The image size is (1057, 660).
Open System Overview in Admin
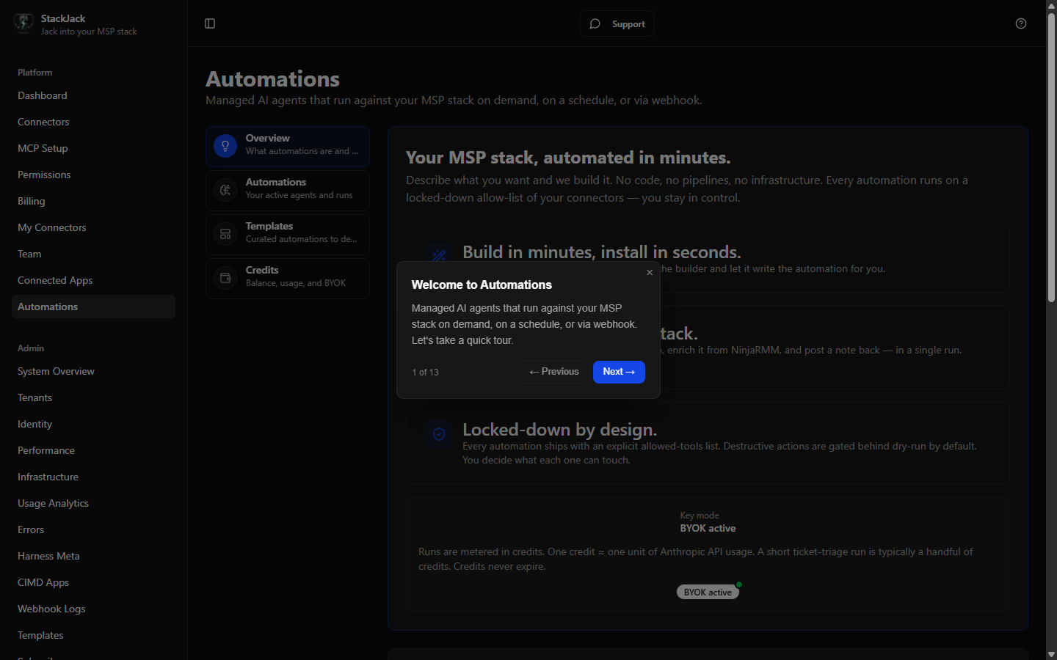tap(93, 371)
